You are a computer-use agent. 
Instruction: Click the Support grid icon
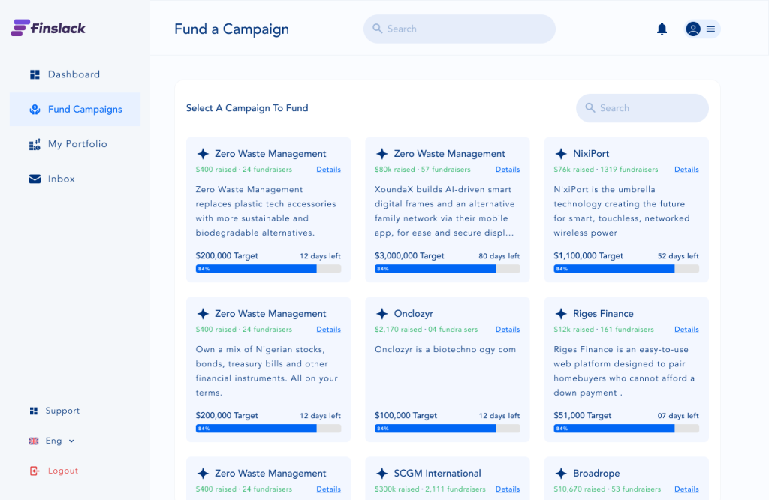click(x=34, y=411)
